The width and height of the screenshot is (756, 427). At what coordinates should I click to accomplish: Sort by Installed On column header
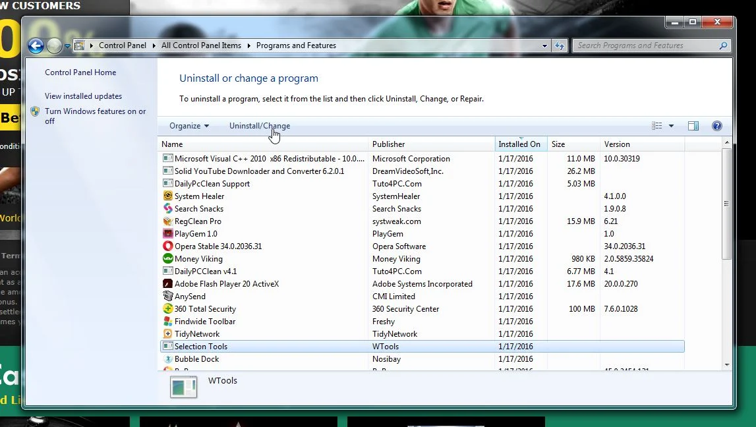click(x=521, y=144)
